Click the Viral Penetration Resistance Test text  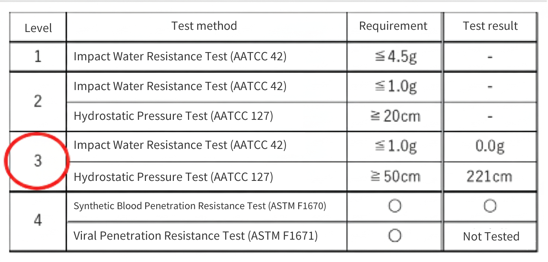[x=195, y=236]
